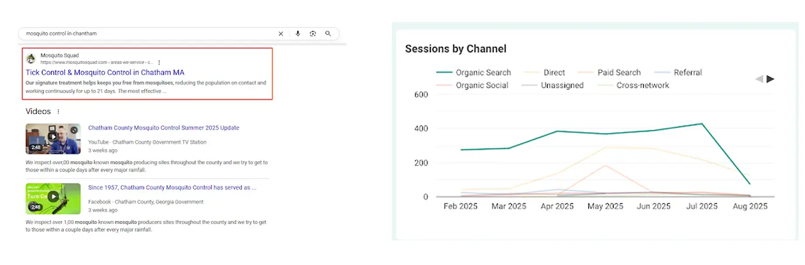Click the Mosquito Squad site favicon
This screenshot has width=805, height=265.
(30, 58)
